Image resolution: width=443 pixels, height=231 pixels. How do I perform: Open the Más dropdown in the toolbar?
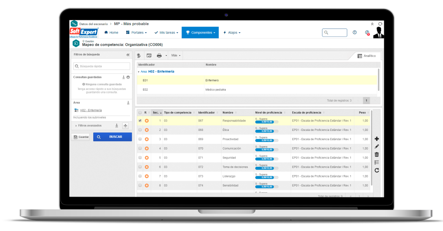[175, 55]
